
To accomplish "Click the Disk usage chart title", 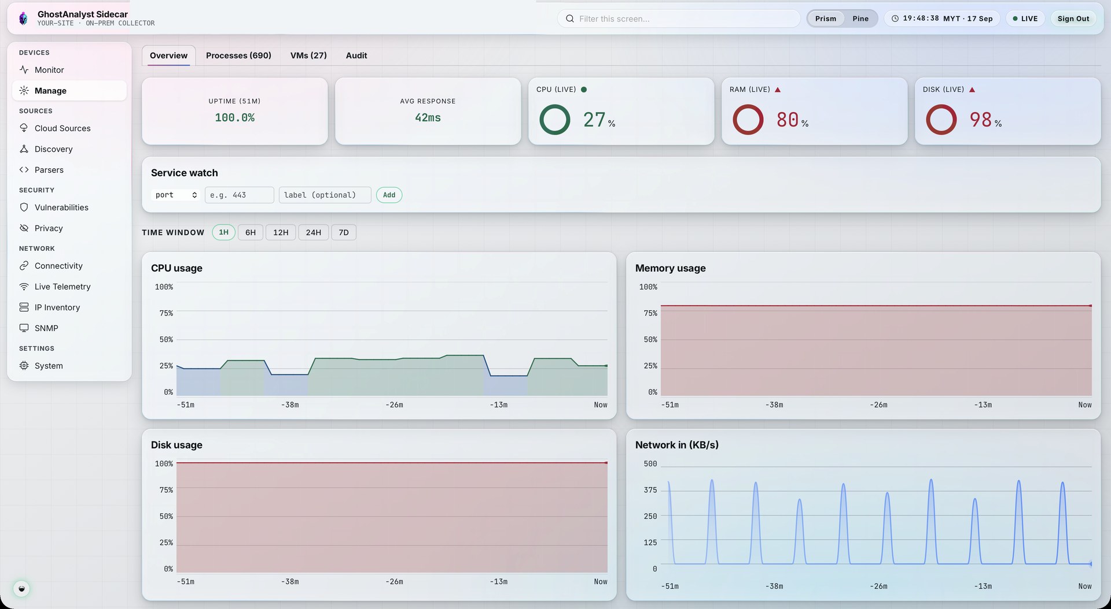I will click(176, 445).
